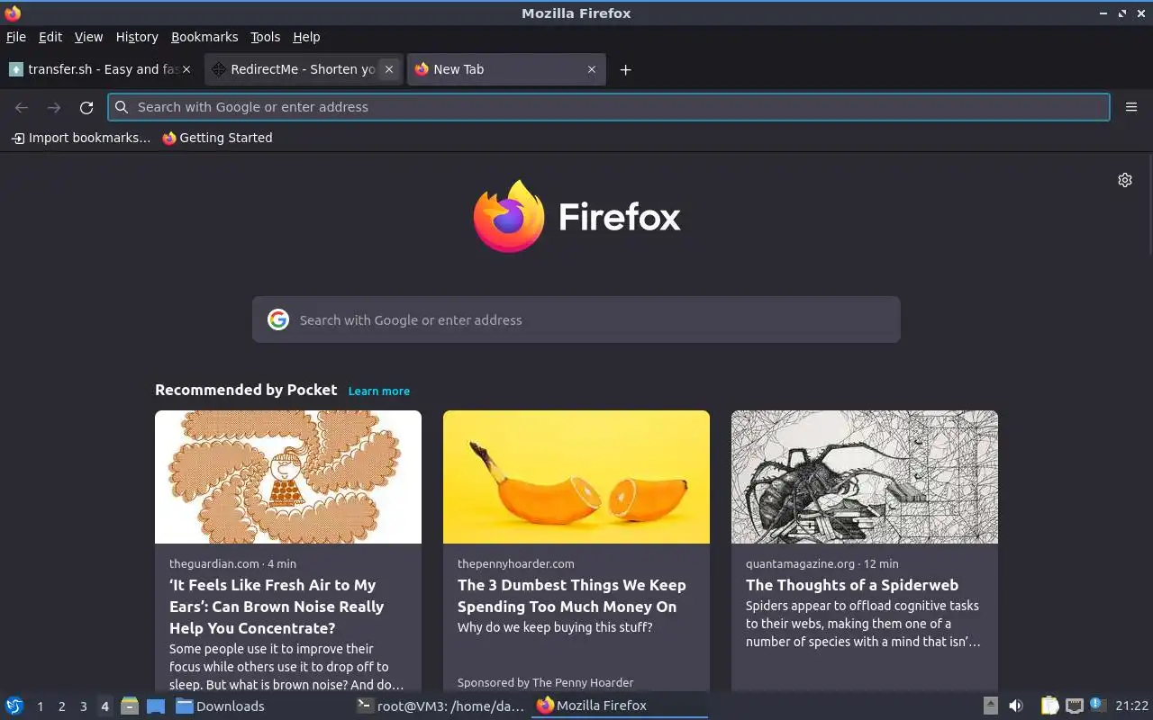Focus the address bar field
Image resolution: width=1153 pixels, height=720 pixels.
click(x=609, y=107)
